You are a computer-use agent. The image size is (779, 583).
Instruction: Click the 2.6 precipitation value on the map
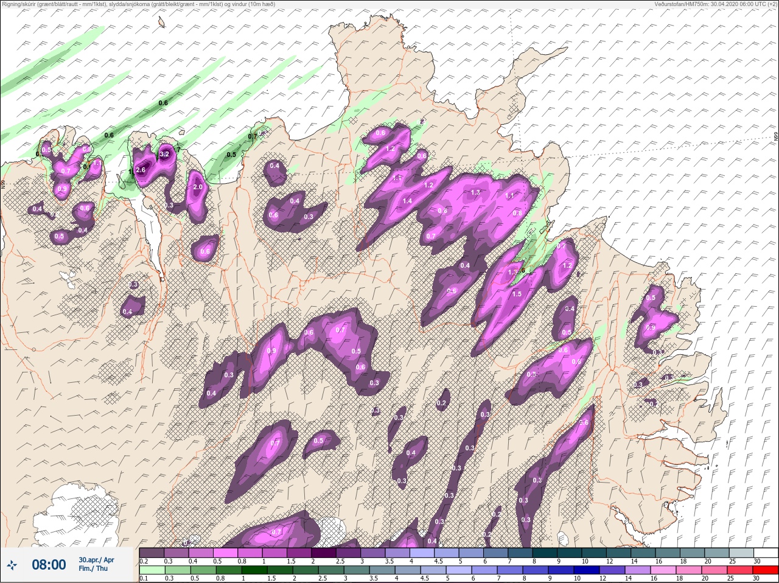click(x=141, y=170)
